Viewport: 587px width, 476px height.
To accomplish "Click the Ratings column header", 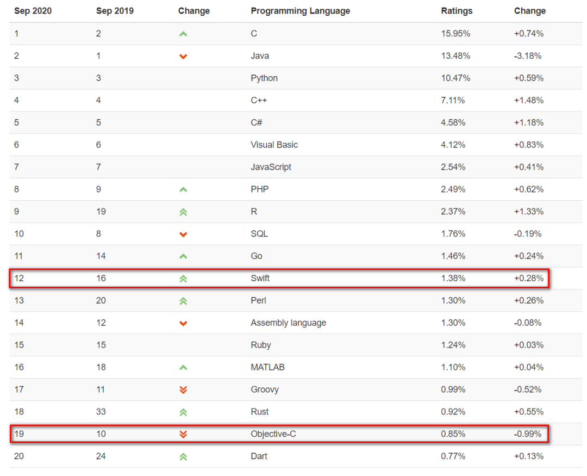I will [x=457, y=11].
